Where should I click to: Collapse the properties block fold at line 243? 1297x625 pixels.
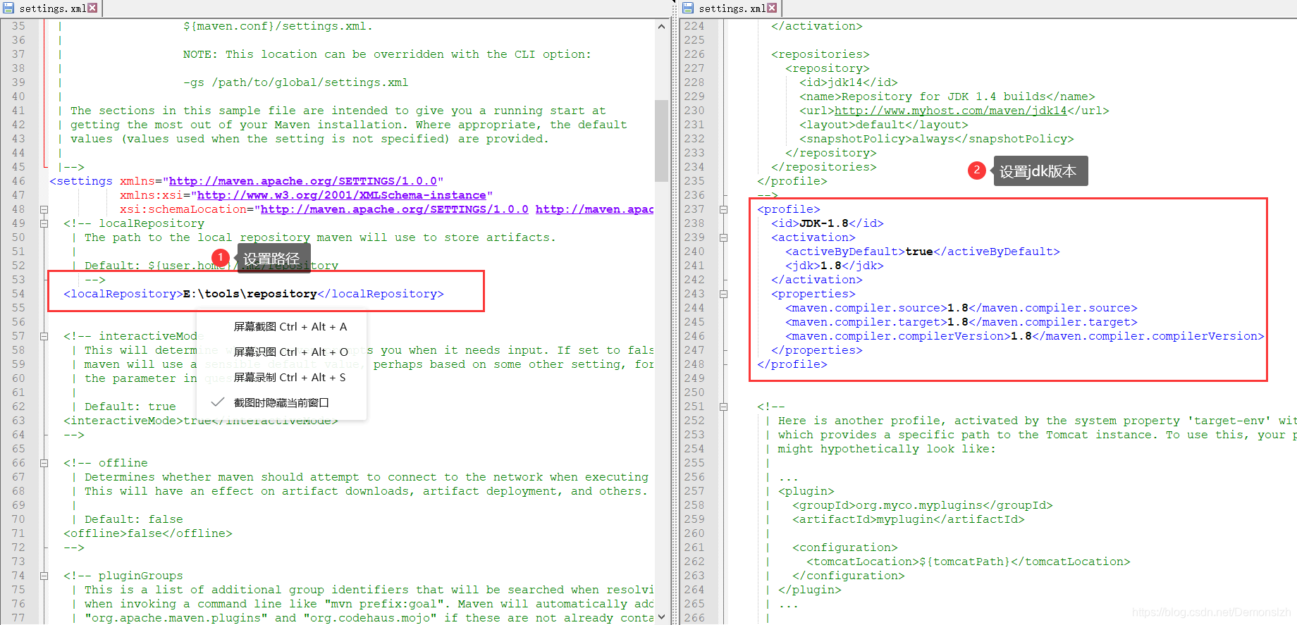[723, 294]
